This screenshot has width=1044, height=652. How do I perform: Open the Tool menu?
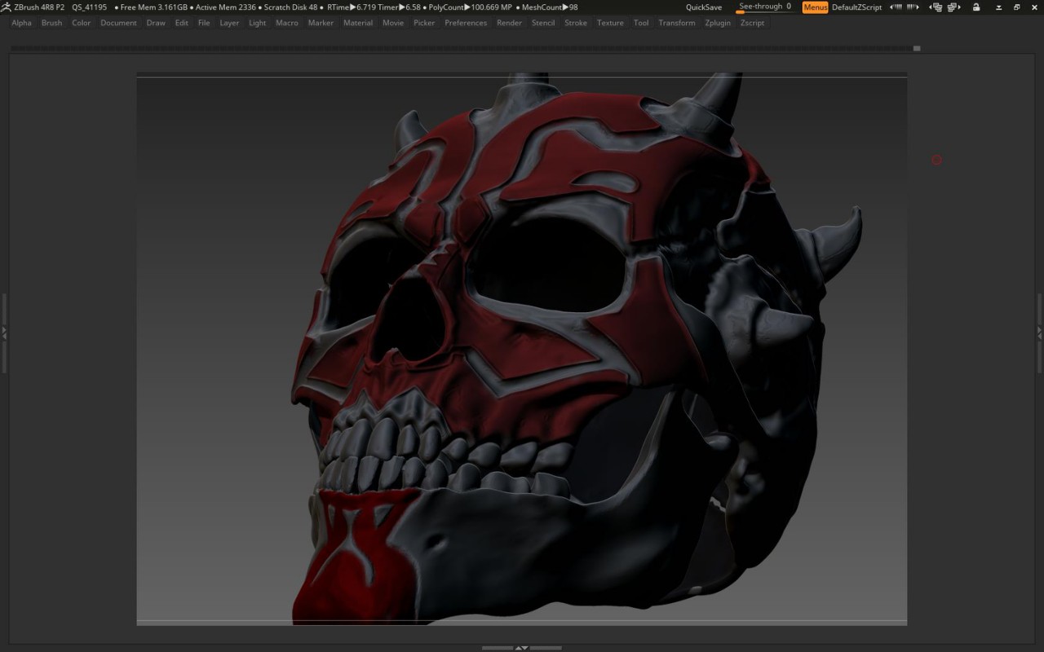pos(642,23)
